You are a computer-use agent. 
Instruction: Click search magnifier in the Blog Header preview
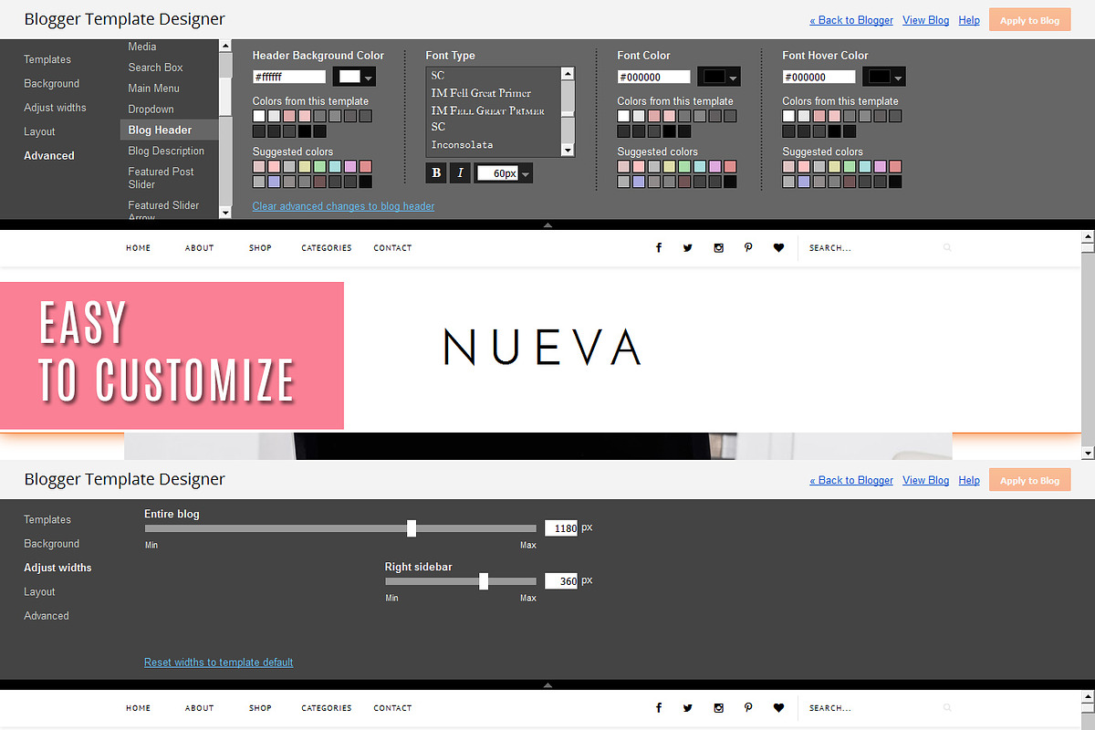pyautogui.click(x=947, y=248)
